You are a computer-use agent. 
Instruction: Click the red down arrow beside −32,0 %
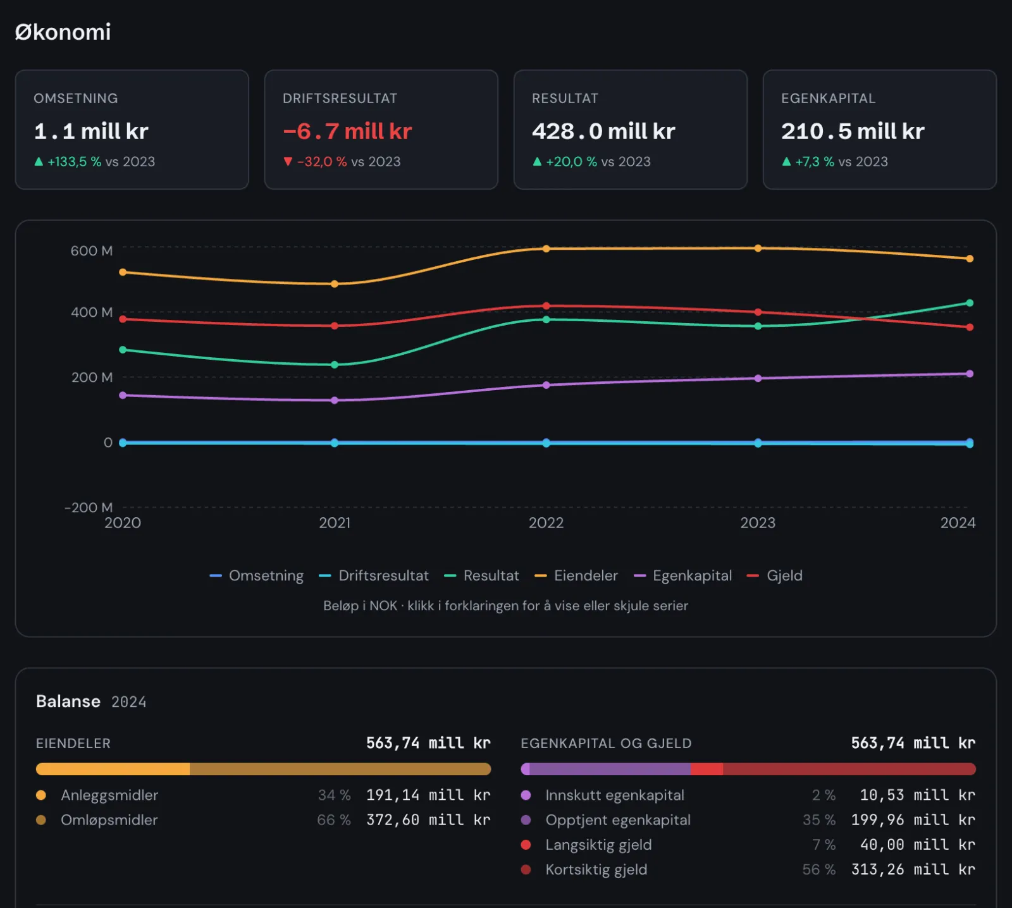click(x=288, y=161)
